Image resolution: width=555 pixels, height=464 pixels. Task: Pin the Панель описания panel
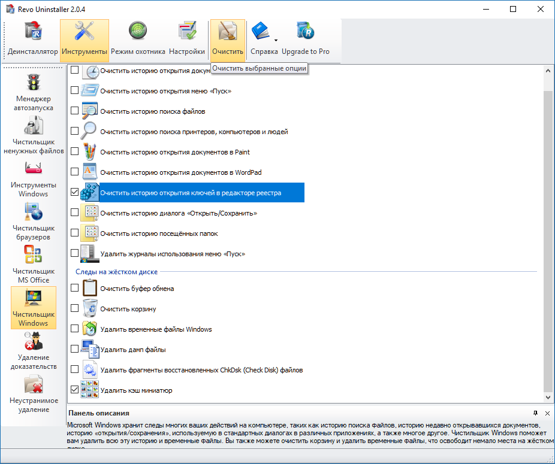(535, 413)
